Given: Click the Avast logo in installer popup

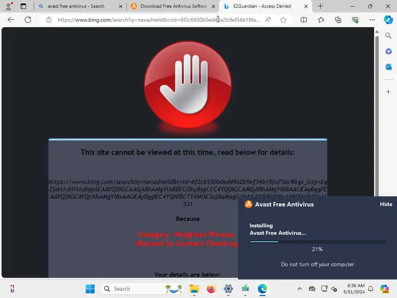Looking at the screenshot, I should coord(249,204).
